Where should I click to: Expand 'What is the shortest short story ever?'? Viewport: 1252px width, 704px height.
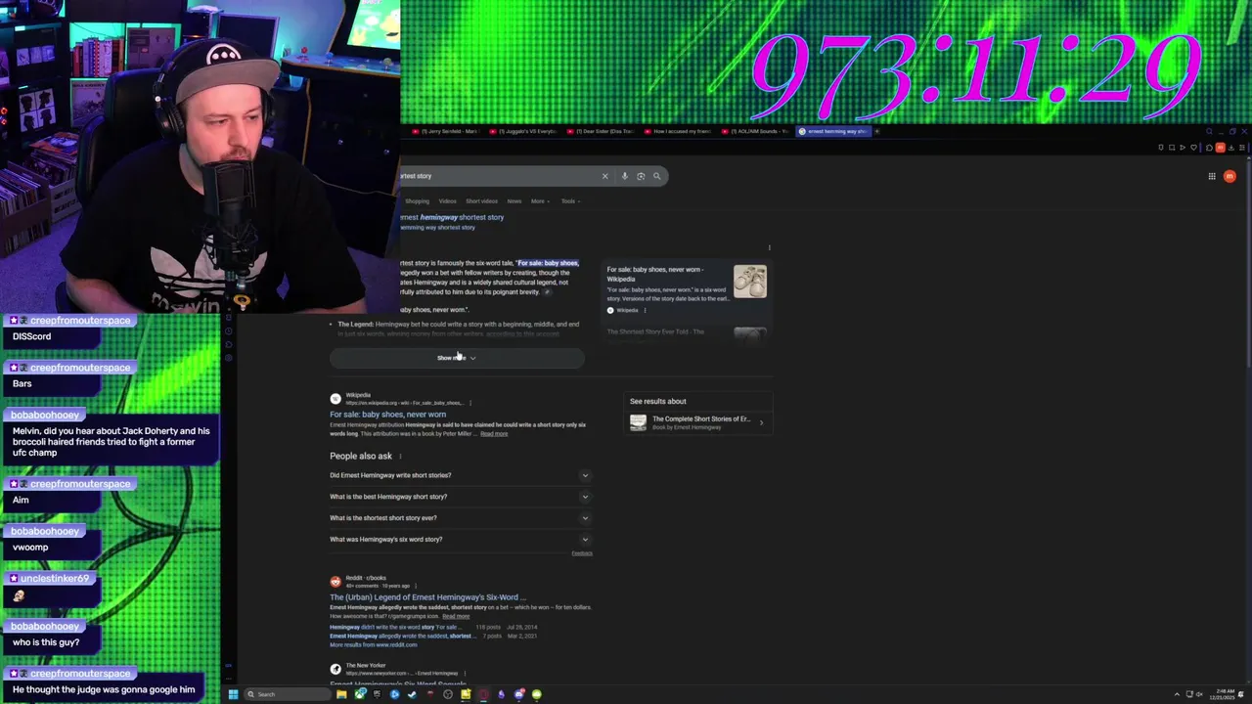[x=460, y=518]
